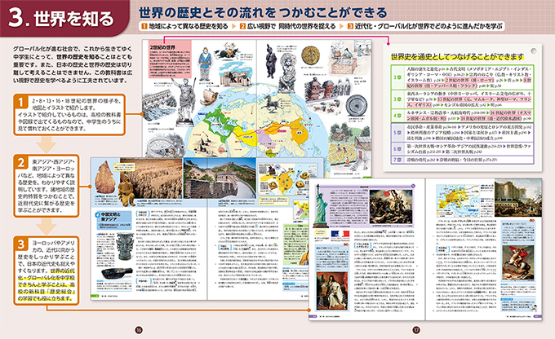Select the step label '地域によって異なる歴史を知る'
The height and width of the screenshot is (339, 555).
pyautogui.click(x=189, y=26)
